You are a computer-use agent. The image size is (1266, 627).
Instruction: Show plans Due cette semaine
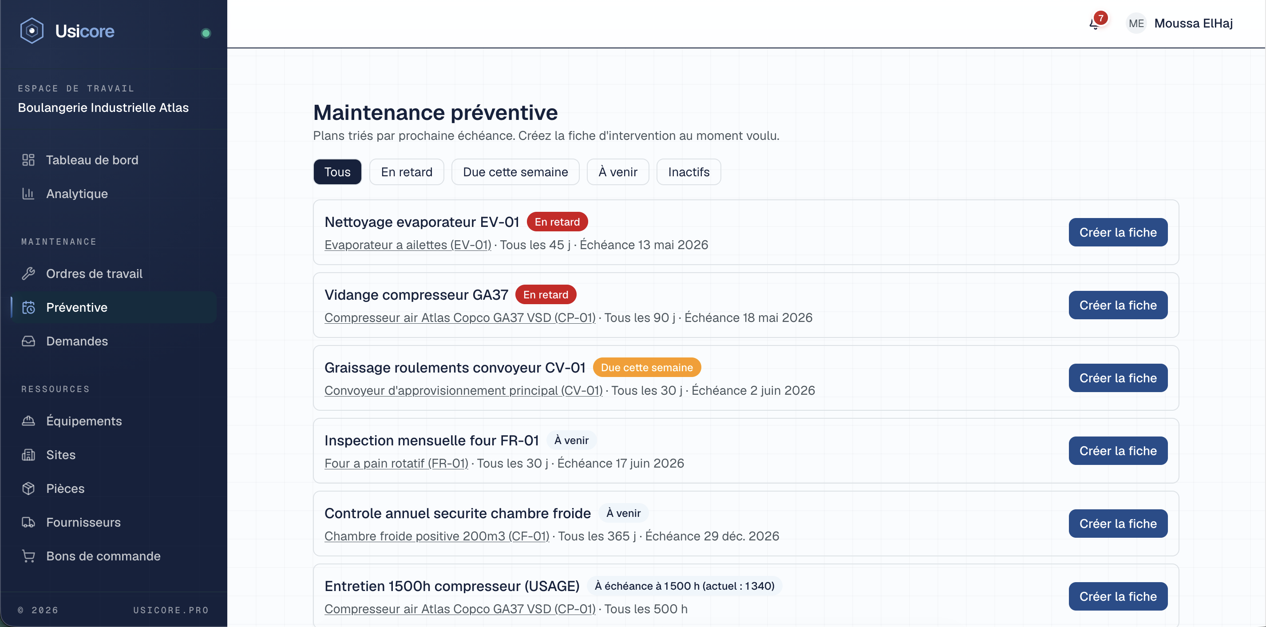click(x=515, y=172)
